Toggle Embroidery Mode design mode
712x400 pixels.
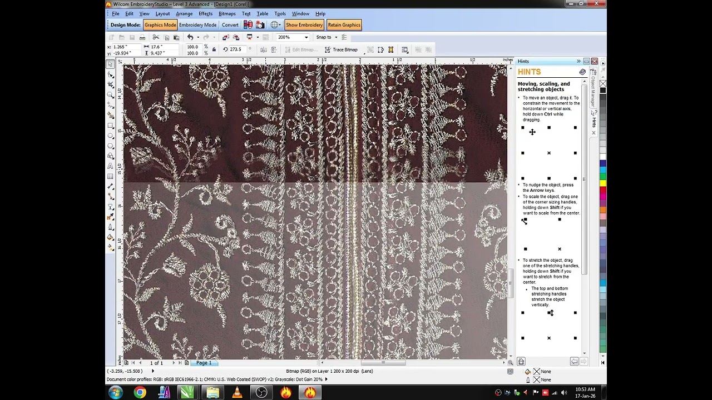pyautogui.click(x=197, y=24)
